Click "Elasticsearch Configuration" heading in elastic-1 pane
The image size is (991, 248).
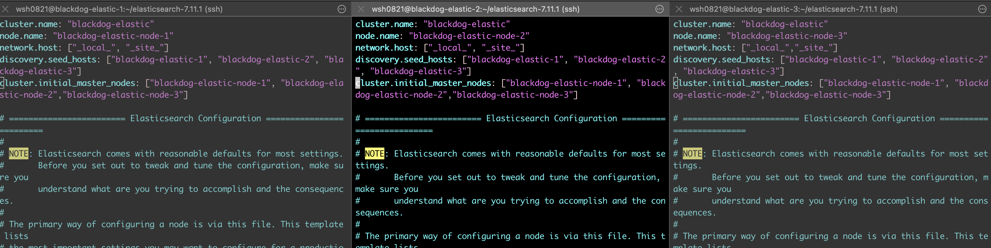pyautogui.click(x=195, y=118)
